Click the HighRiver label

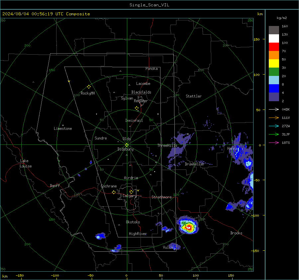point(138,234)
